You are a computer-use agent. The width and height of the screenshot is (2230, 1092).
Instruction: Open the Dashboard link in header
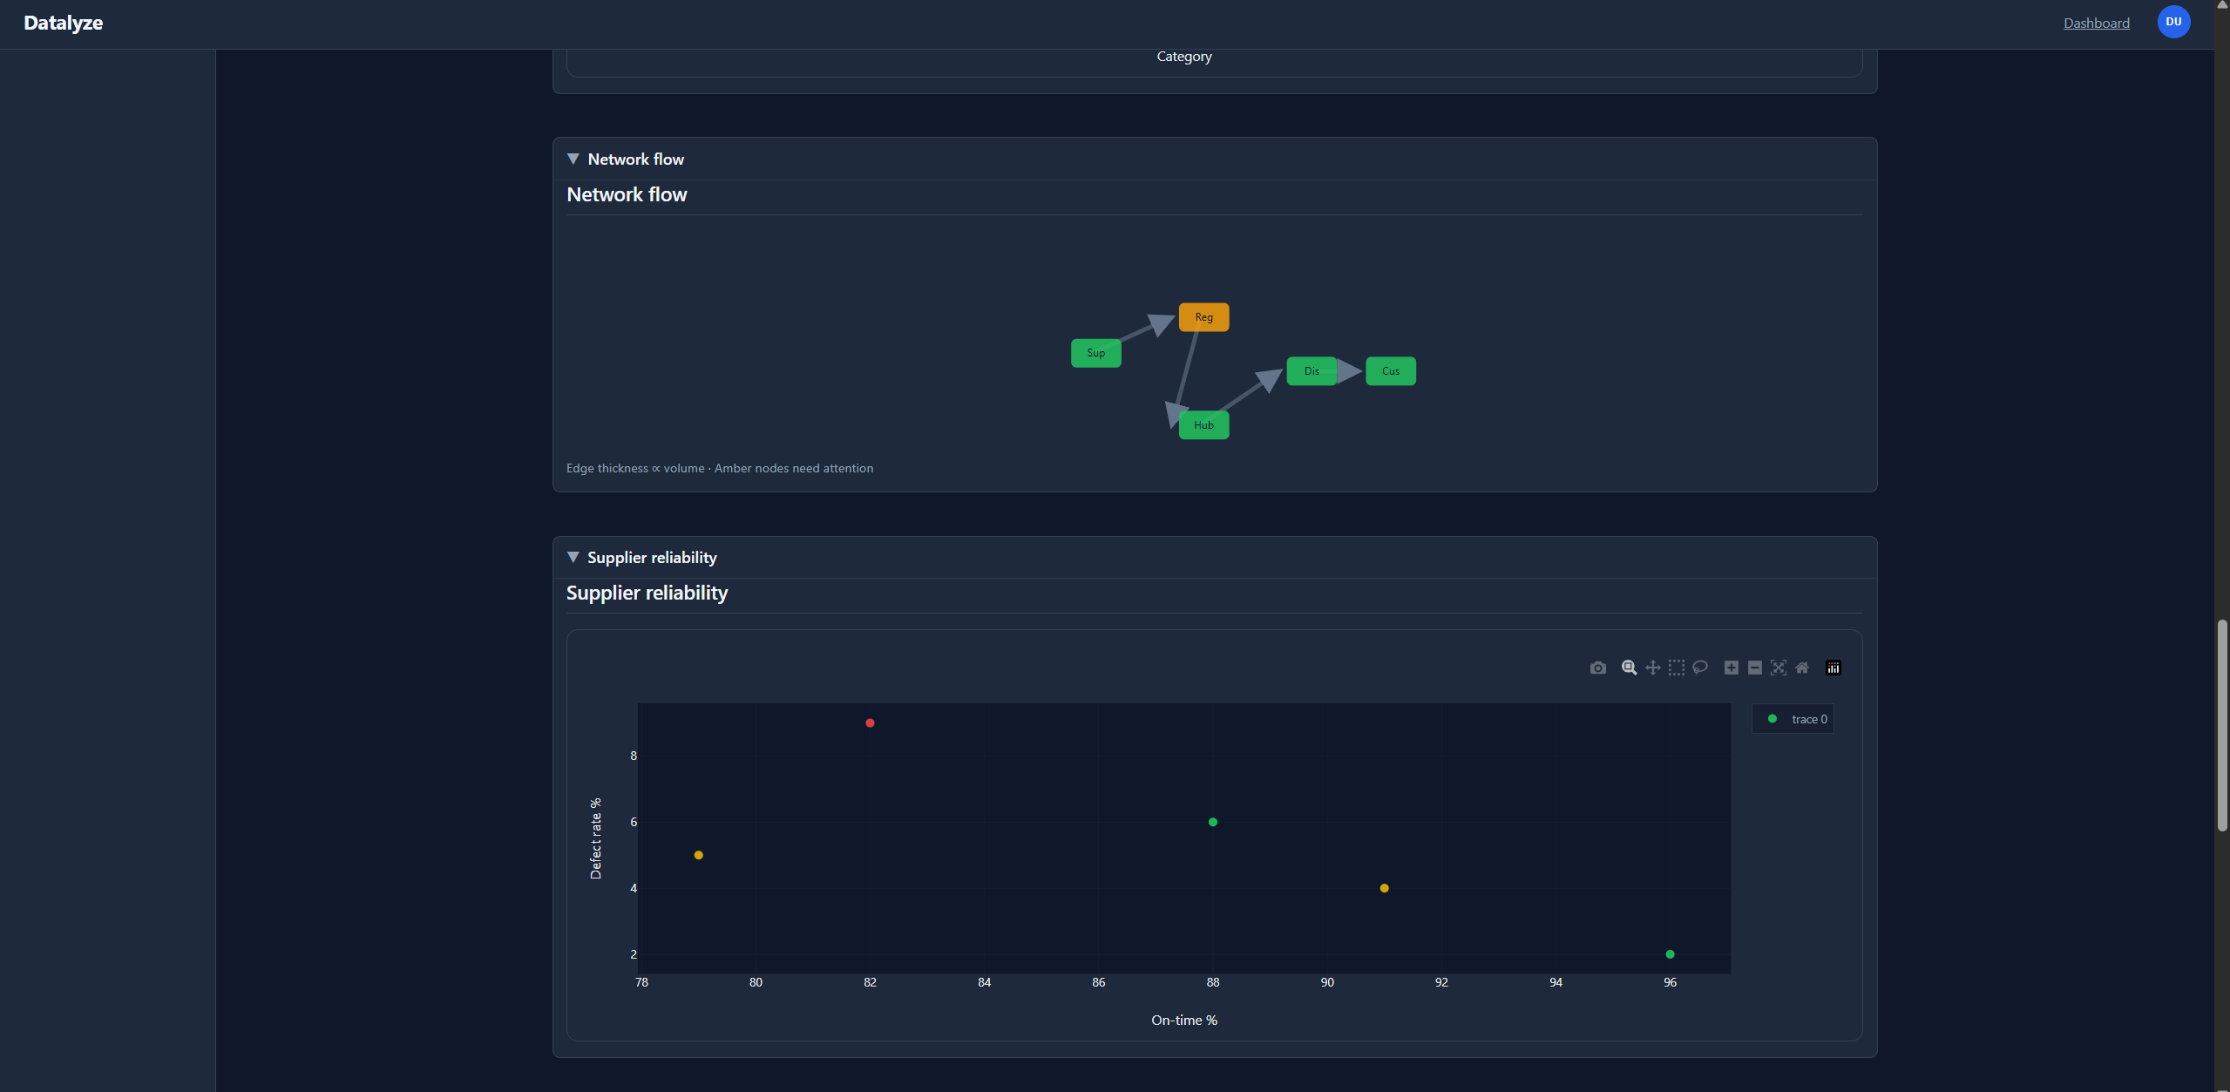point(2096,24)
